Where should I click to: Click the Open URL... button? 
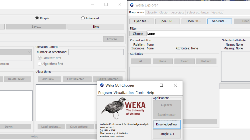tap(168, 21)
